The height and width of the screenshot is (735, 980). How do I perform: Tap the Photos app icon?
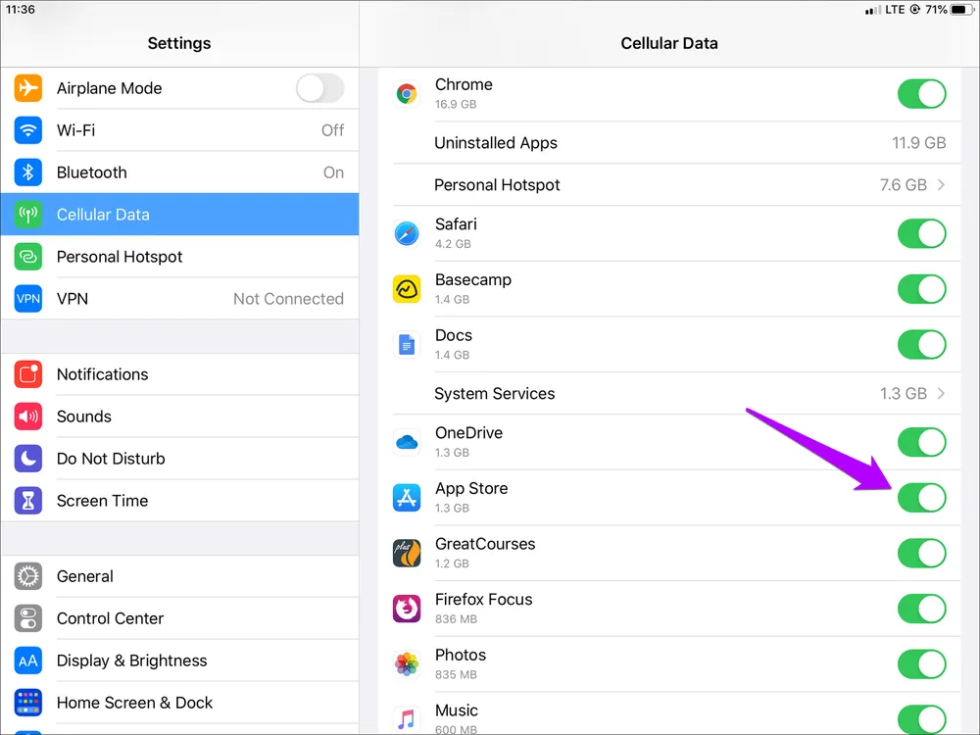click(x=407, y=664)
